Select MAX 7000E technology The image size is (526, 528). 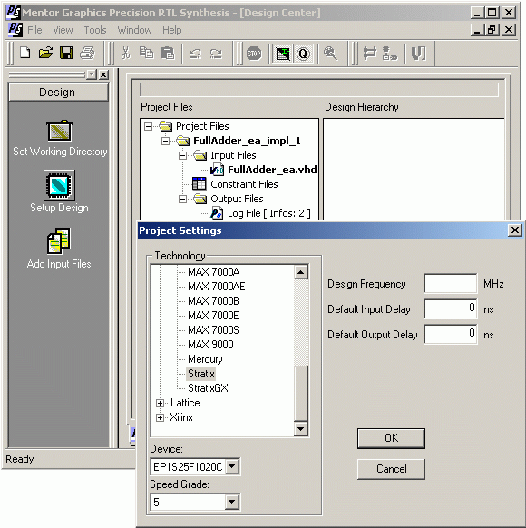coord(213,316)
